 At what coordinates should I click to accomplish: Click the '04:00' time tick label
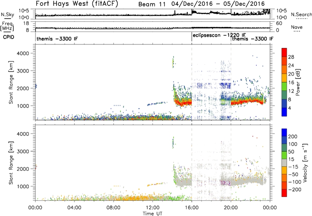coord(74,208)
